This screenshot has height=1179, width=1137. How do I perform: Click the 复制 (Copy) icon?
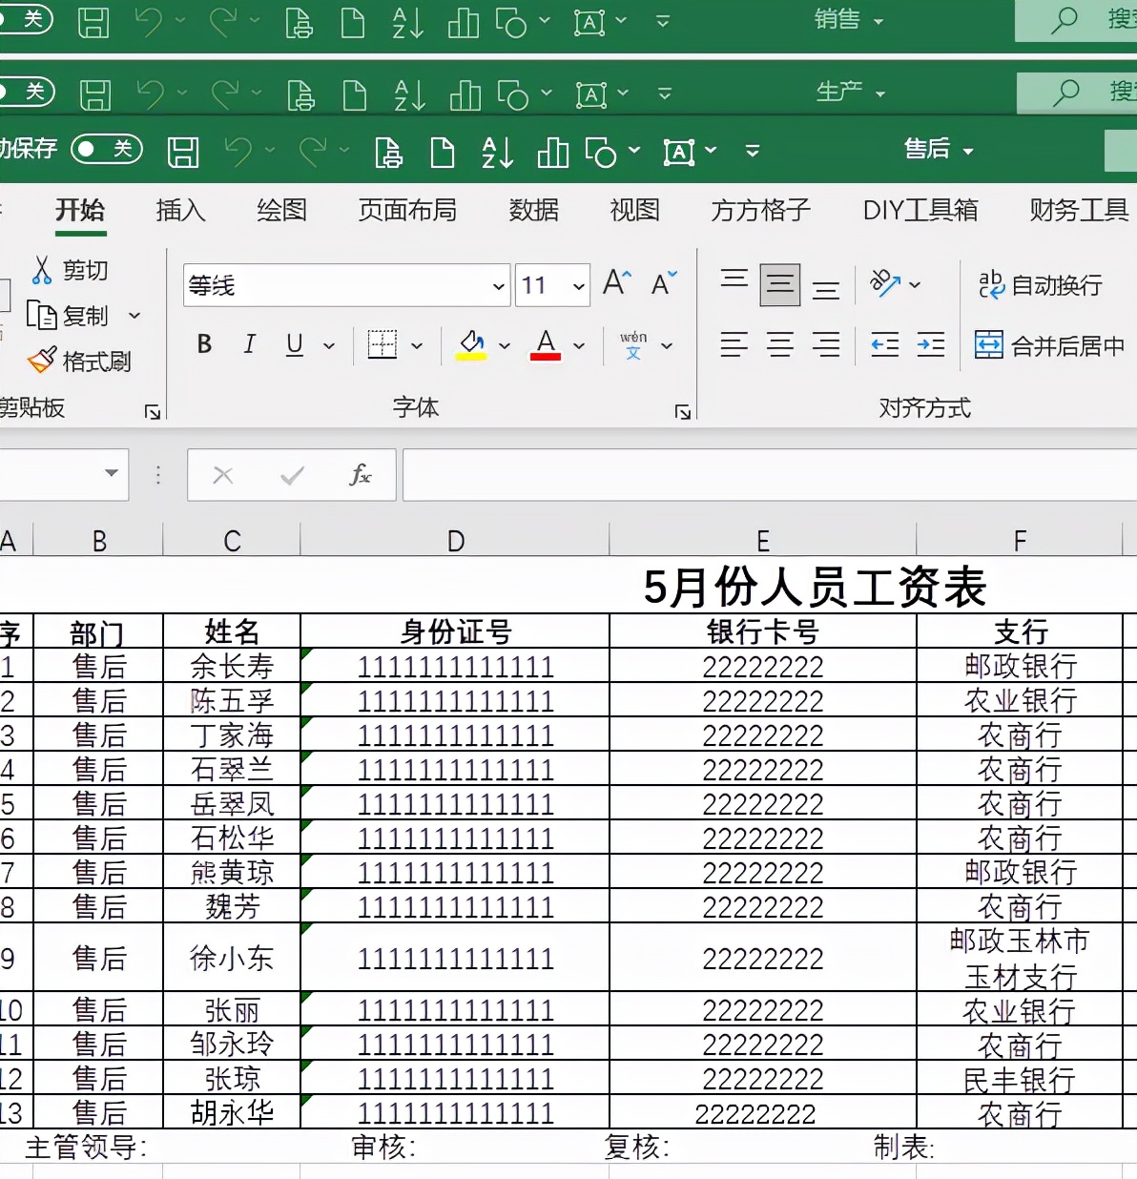pos(40,315)
